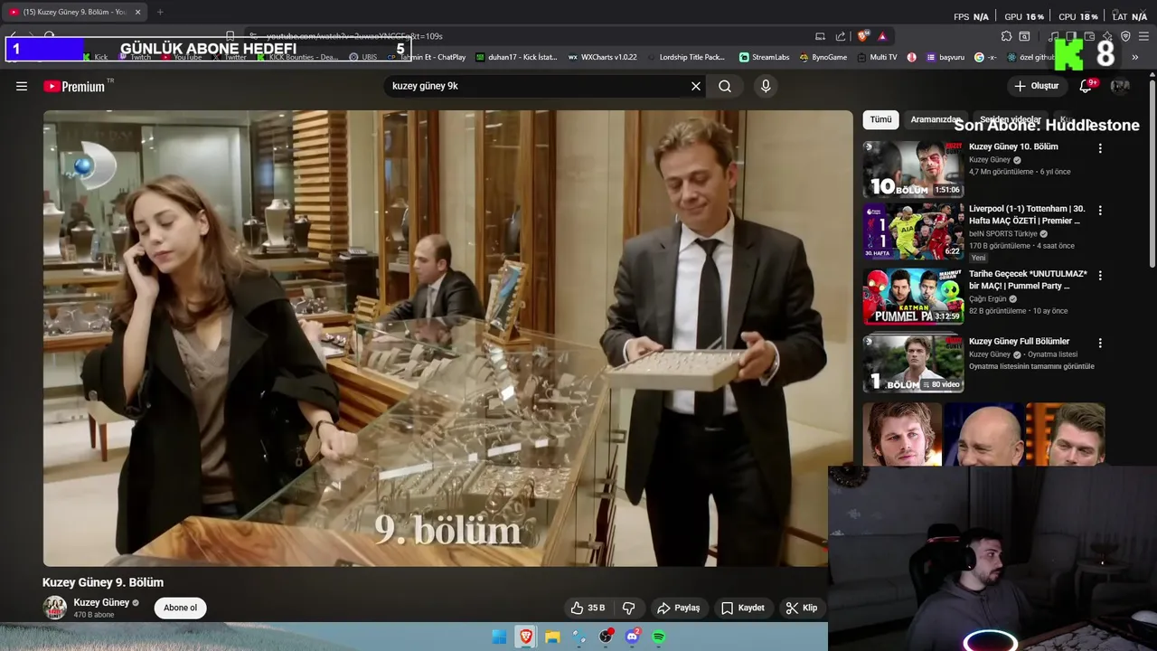
Task: Open the WXCharts v1.0.22 bookmark
Action: click(x=602, y=57)
